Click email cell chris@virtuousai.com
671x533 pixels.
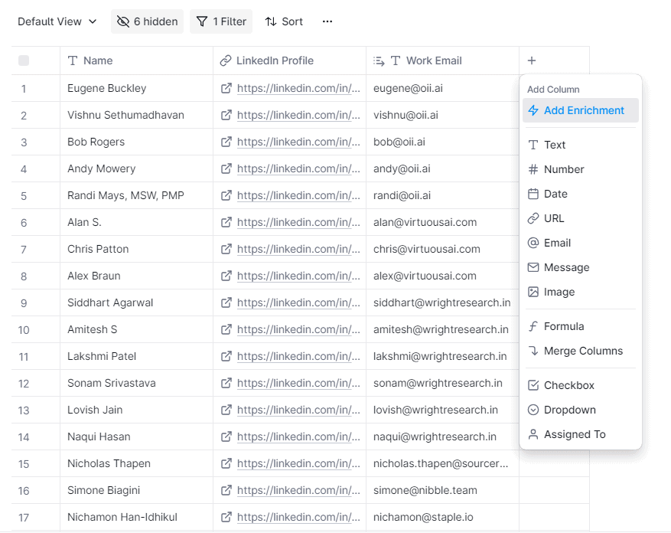pos(427,249)
